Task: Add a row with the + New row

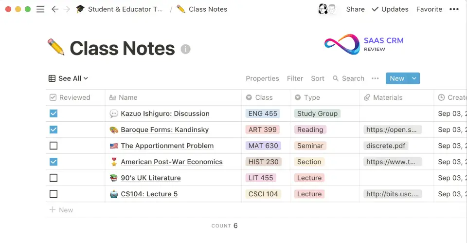Action: pos(61,210)
